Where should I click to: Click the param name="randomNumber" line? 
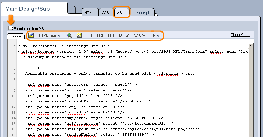(x=89, y=134)
